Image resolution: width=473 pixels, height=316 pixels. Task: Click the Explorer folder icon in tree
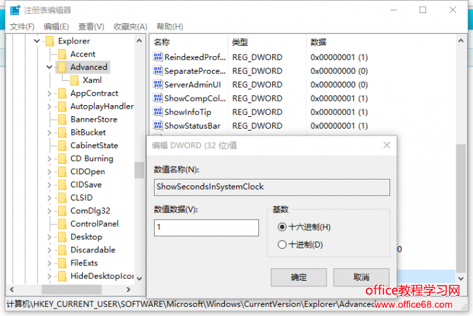tap(50, 41)
